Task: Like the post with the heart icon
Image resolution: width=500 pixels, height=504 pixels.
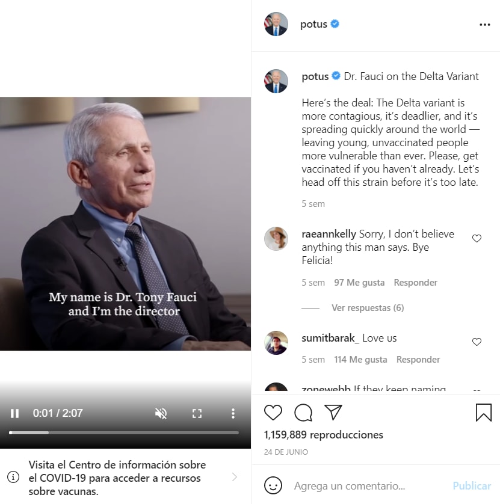Action: (x=273, y=413)
